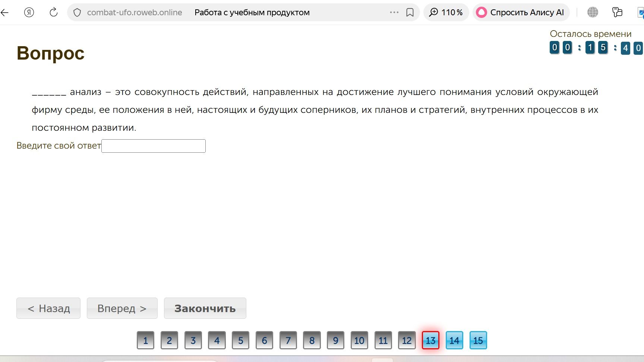
Task: Jump to question 4
Action: (217, 340)
